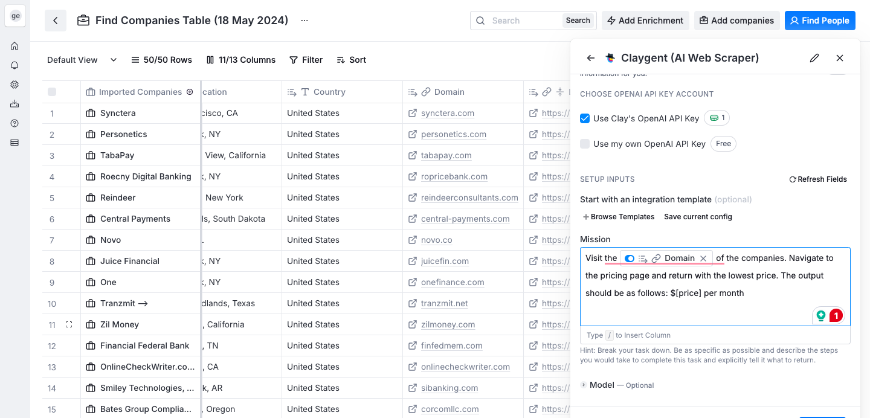Screen dimensions: 870x418
Task: Click the back chevron beside table title
Action: pos(56,21)
